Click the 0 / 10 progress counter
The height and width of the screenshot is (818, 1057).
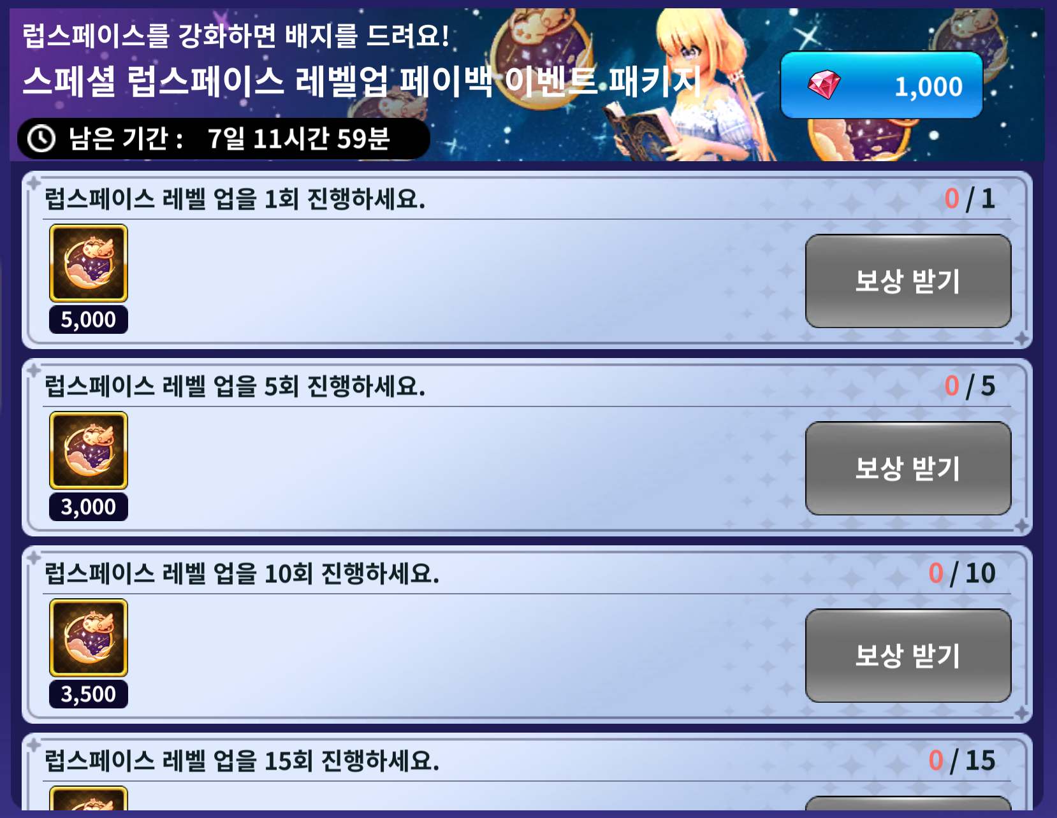point(962,573)
